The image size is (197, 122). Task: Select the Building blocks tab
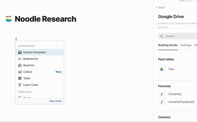[x=168, y=45]
